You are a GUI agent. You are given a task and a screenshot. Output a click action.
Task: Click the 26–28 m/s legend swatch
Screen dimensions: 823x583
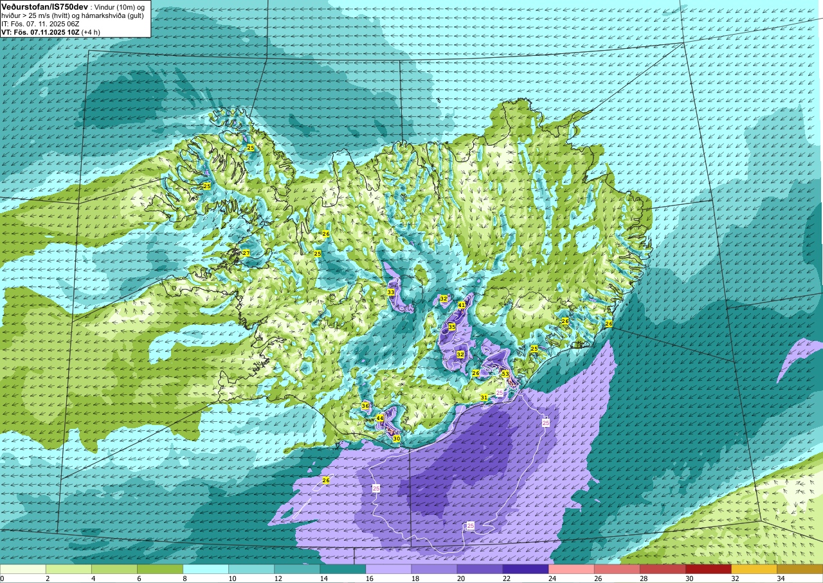(x=617, y=569)
